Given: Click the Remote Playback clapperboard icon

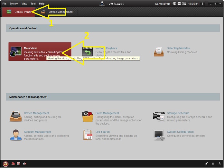Looking at the screenshot, I should [x=87, y=52].
